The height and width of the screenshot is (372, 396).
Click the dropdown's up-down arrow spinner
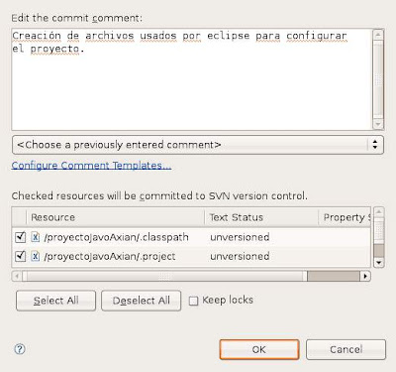pyautogui.click(x=375, y=145)
